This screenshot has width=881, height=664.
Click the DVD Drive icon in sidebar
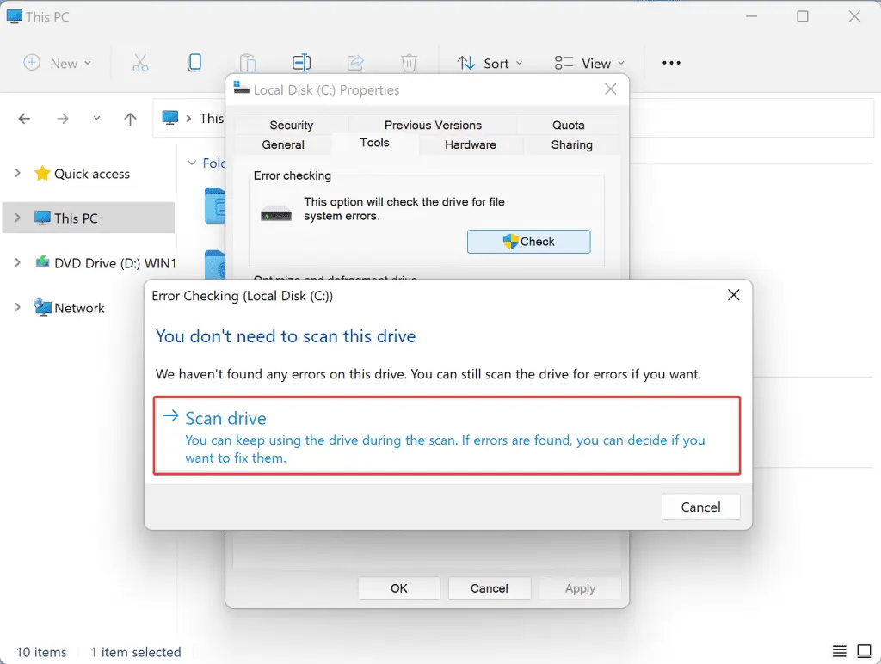tap(42, 261)
